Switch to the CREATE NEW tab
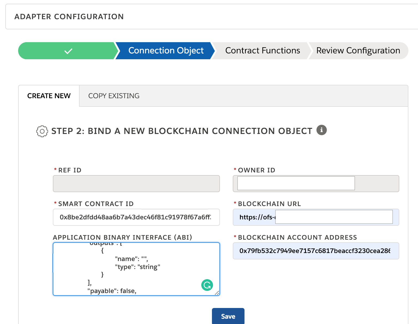Screen dimensions: 418x324 click(x=49, y=96)
